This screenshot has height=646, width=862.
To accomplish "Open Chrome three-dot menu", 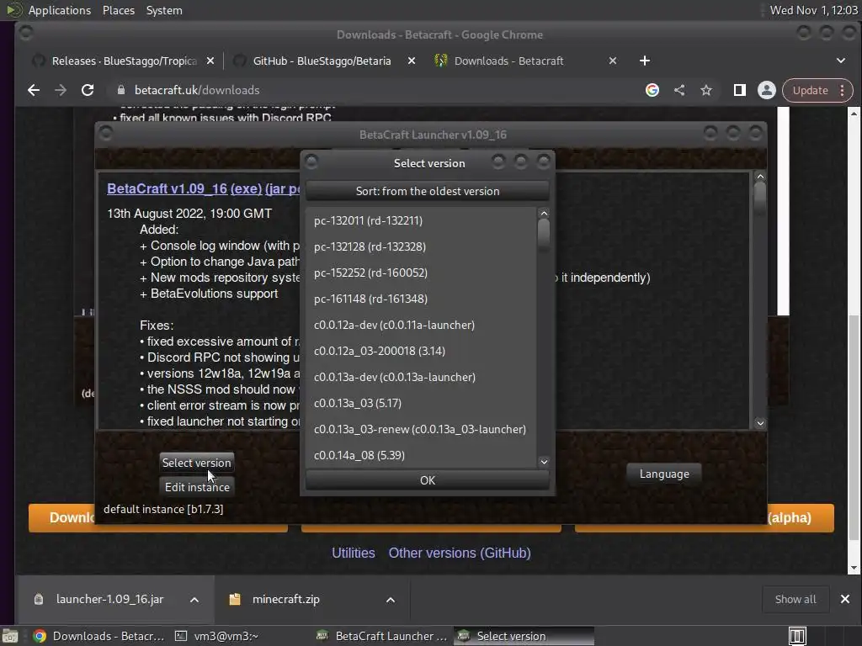I will point(842,90).
